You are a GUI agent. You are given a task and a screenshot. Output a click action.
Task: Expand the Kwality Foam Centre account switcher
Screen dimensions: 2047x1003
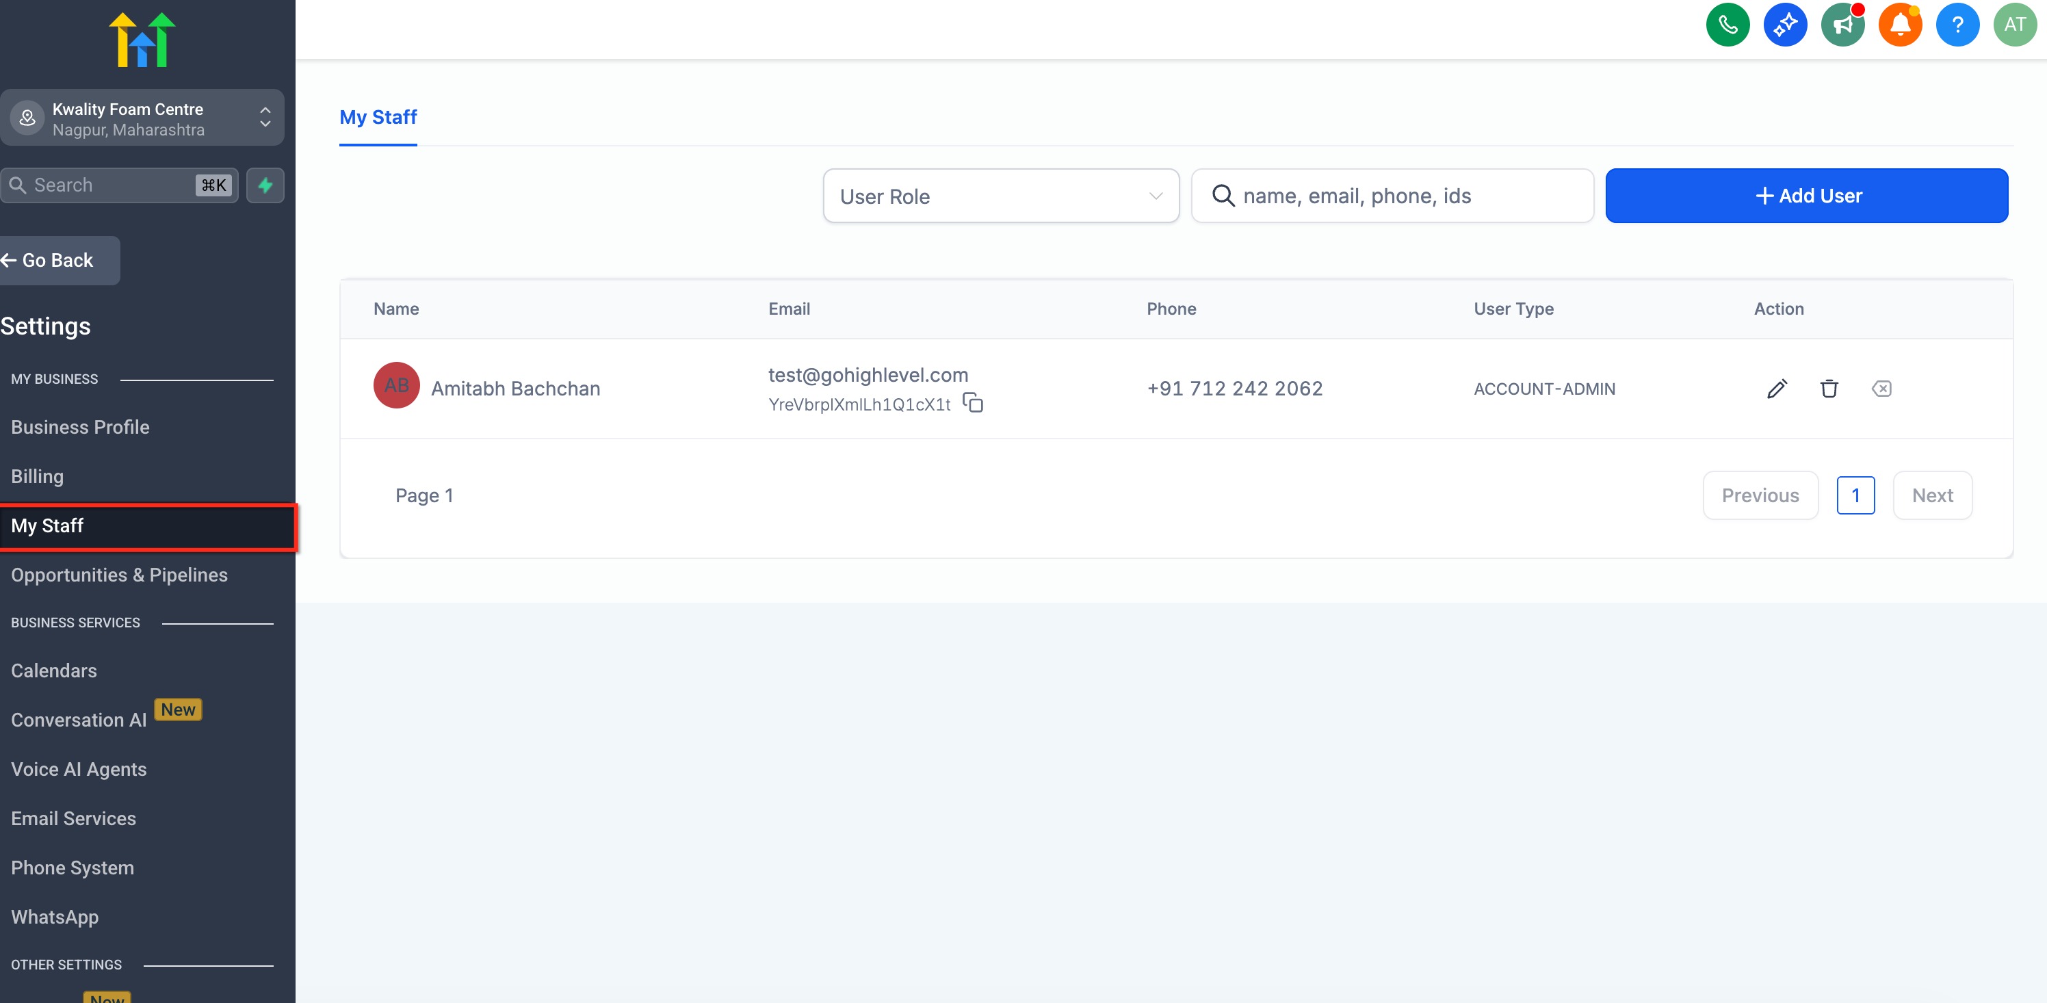pyautogui.click(x=142, y=118)
